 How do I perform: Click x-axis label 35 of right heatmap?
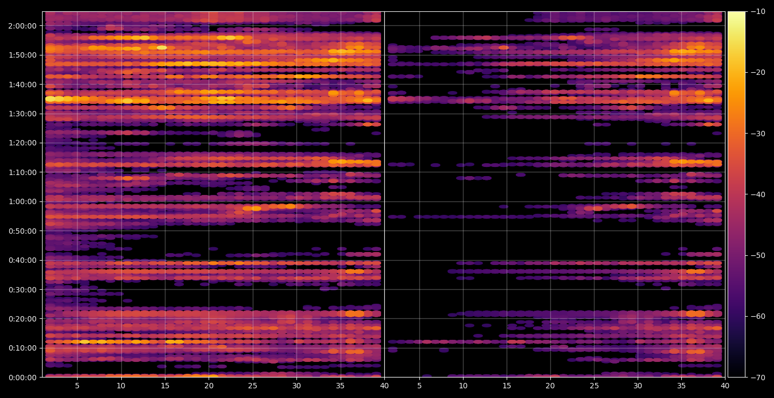[682, 386]
